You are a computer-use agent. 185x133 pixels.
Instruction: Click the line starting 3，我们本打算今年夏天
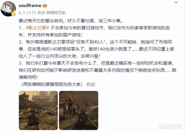coord(96,63)
